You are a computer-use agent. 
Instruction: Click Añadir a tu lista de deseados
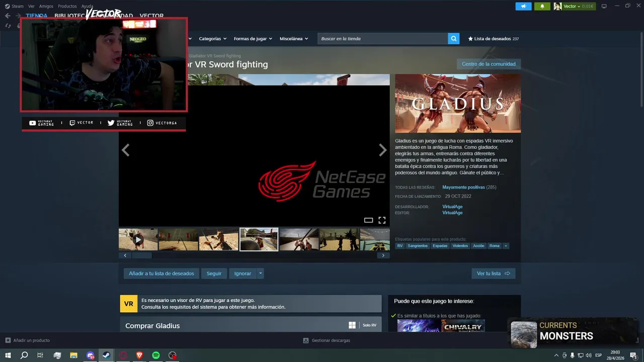click(162, 274)
